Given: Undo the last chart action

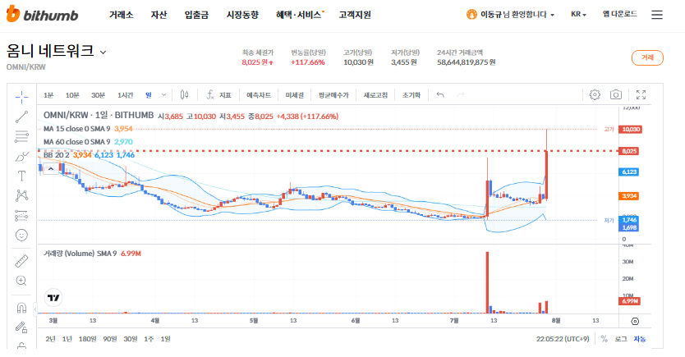Looking at the screenshot, I should [x=440, y=94].
